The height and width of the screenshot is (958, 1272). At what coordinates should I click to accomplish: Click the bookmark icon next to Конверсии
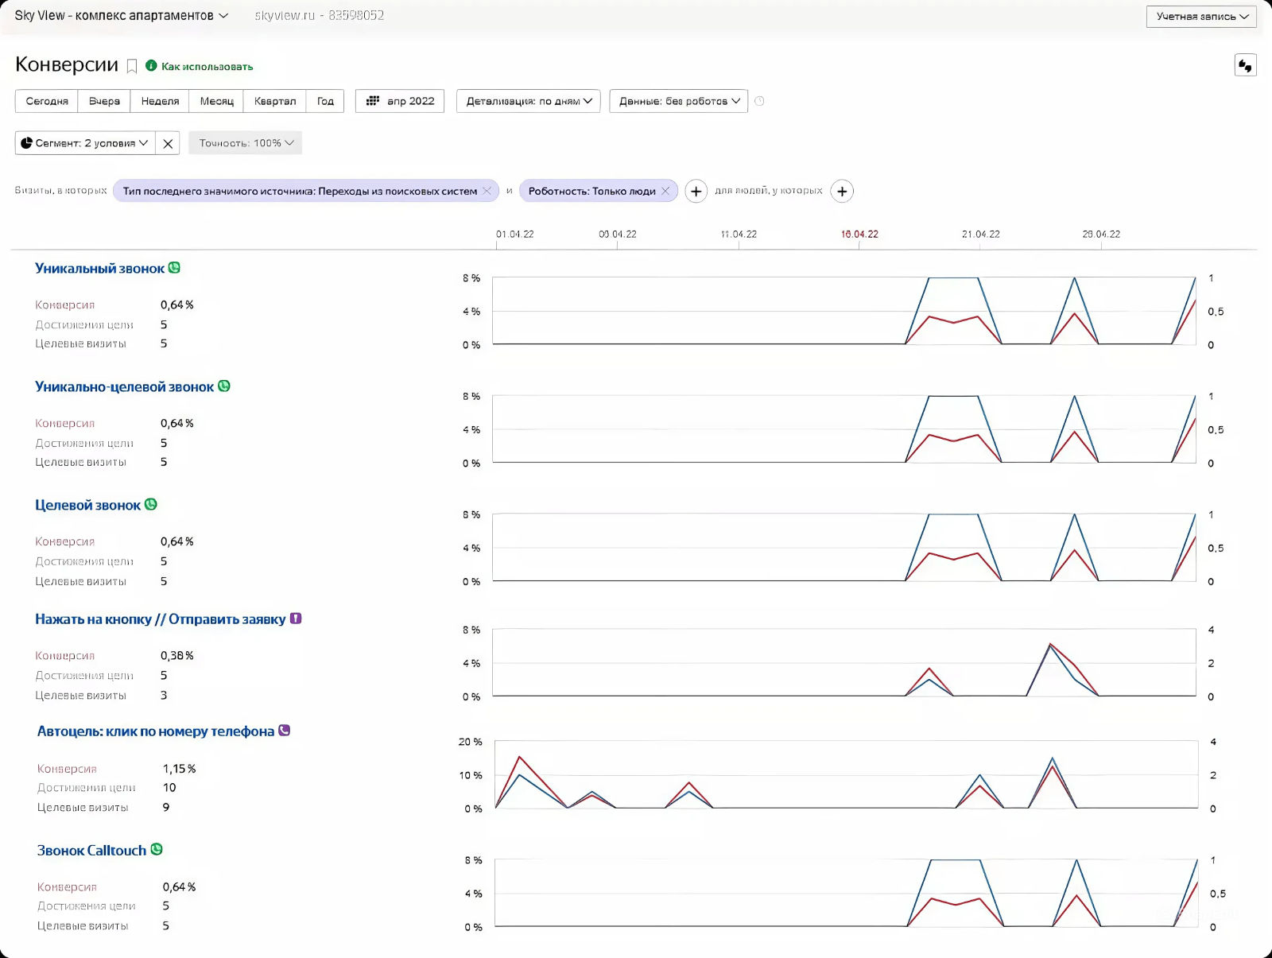point(132,66)
